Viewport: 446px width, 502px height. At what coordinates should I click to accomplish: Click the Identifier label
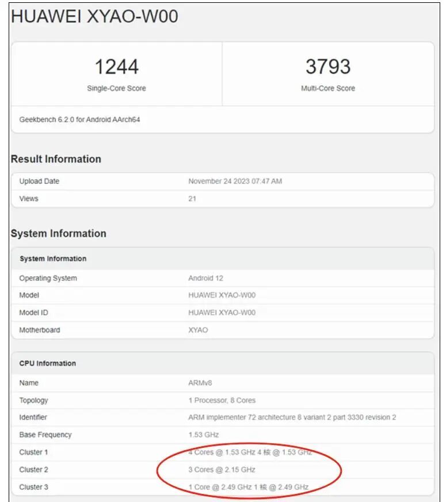point(33,417)
